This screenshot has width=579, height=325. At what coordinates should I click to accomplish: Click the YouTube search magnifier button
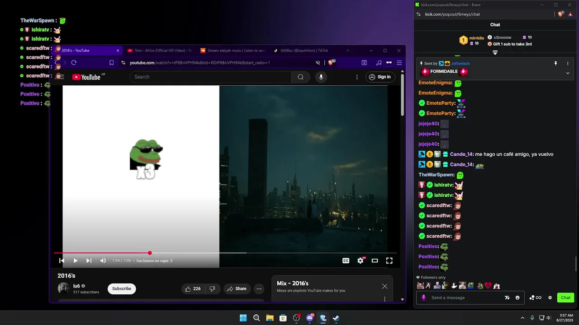(300, 77)
